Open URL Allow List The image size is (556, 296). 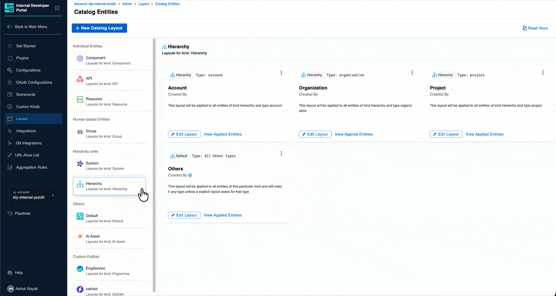click(33, 155)
